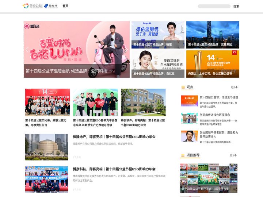Screen dimensions: 263x197
Task: Open the 纬创软件 building photo
Action: [143, 103]
